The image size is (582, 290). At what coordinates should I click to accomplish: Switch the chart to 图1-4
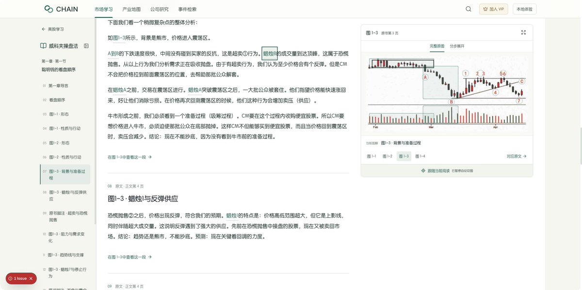(420, 156)
